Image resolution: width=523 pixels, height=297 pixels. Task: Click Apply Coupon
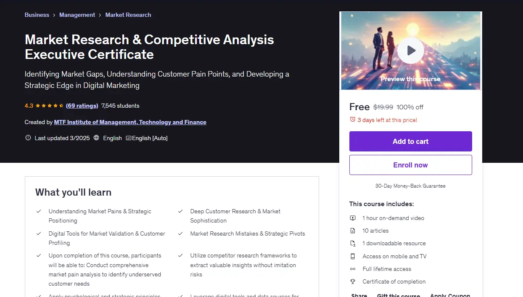click(x=450, y=295)
